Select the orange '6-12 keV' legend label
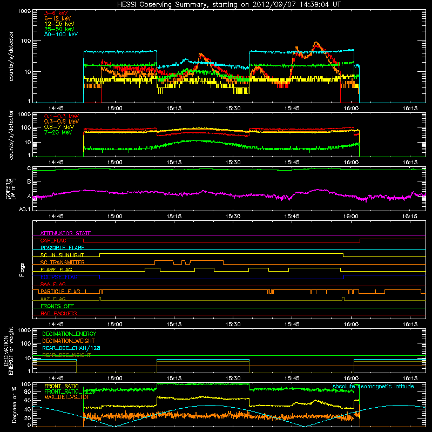 58,18
